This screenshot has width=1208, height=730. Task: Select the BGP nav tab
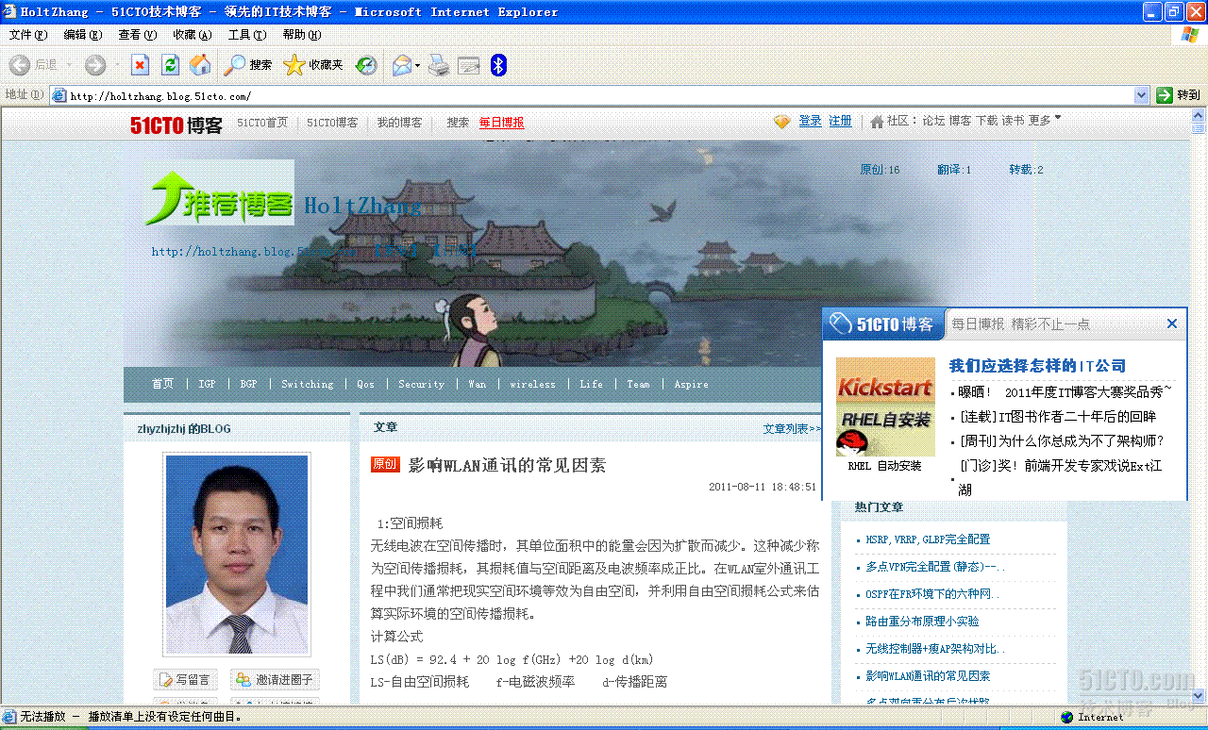tap(248, 384)
